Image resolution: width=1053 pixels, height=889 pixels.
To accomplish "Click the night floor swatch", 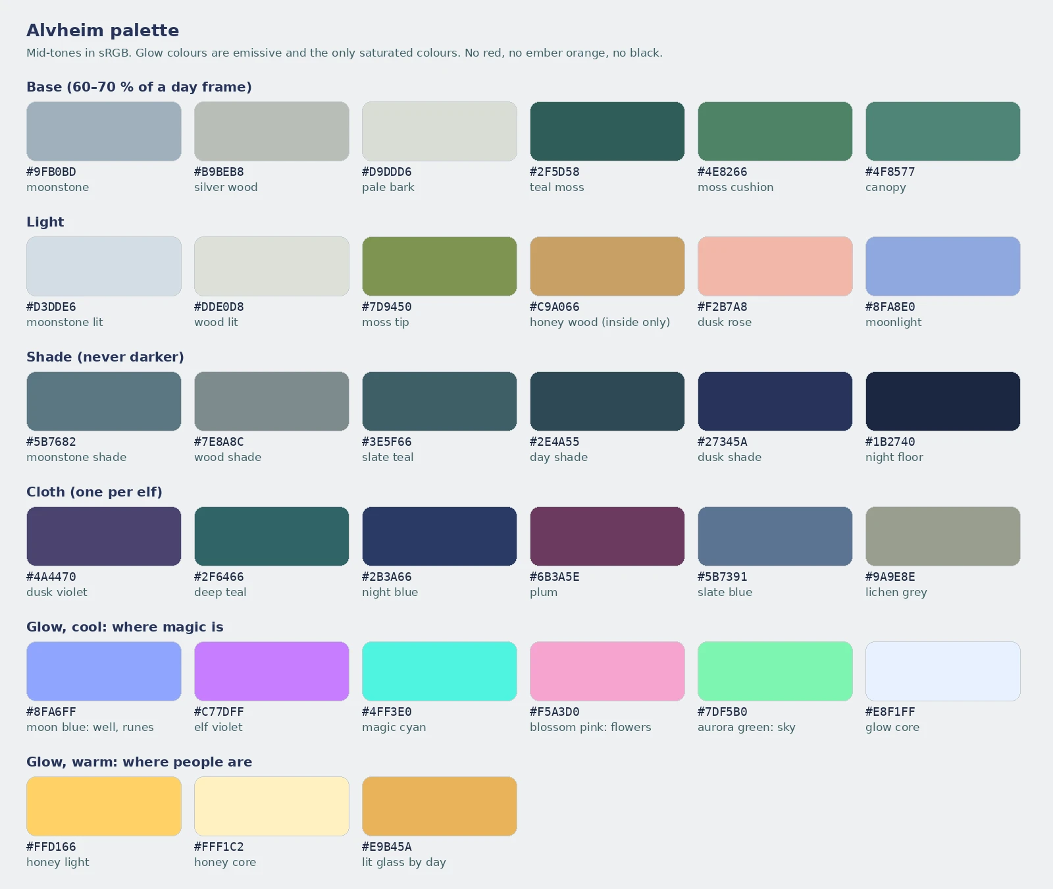I will [943, 401].
